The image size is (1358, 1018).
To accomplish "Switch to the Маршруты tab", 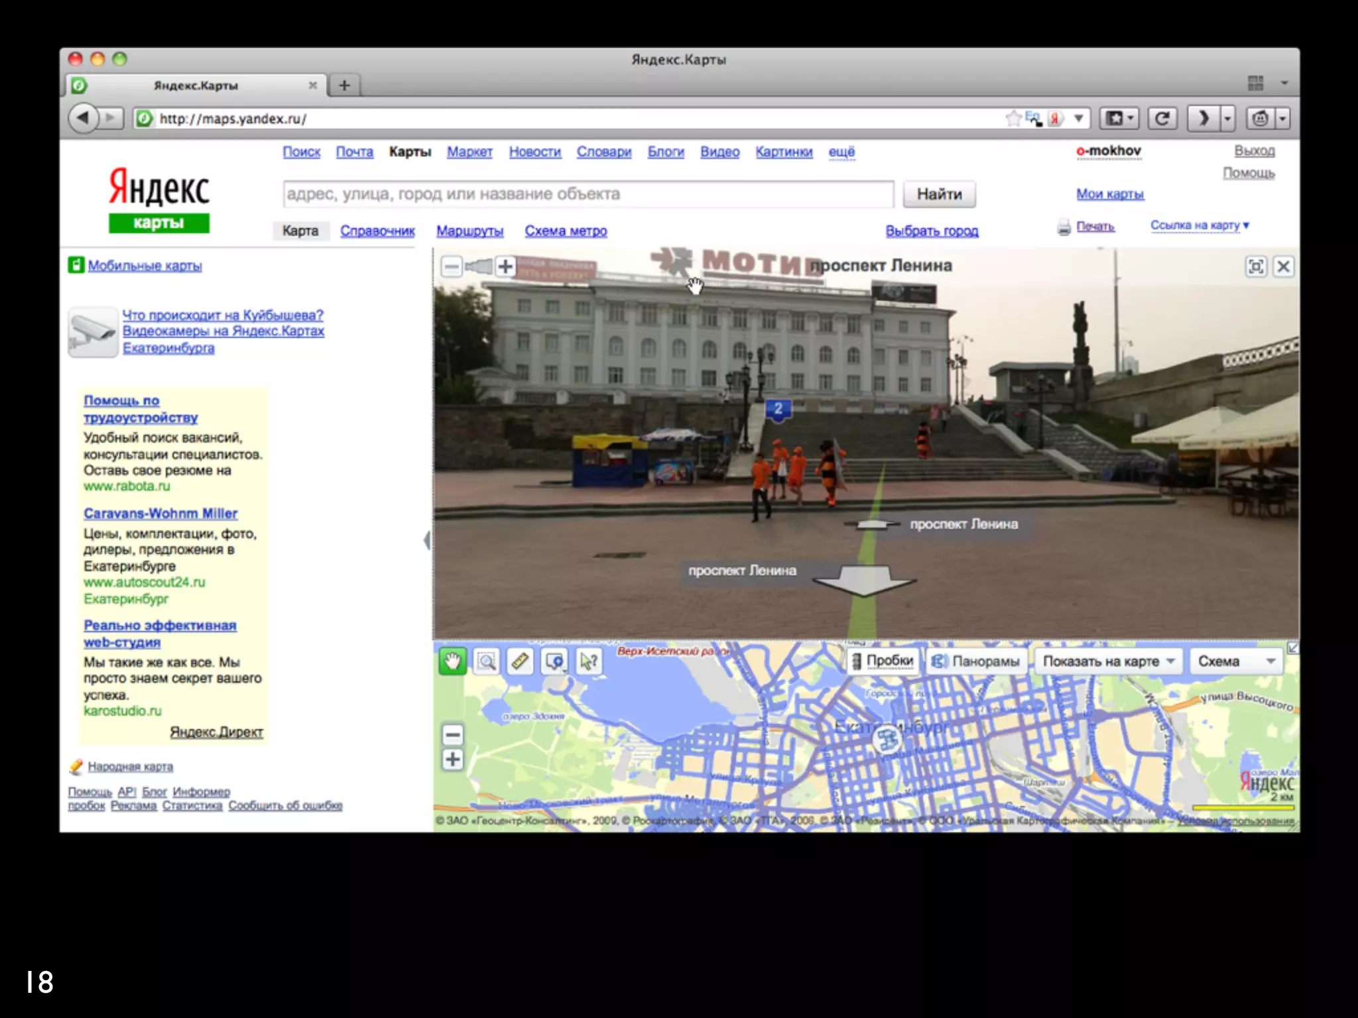I will click(469, 231).
